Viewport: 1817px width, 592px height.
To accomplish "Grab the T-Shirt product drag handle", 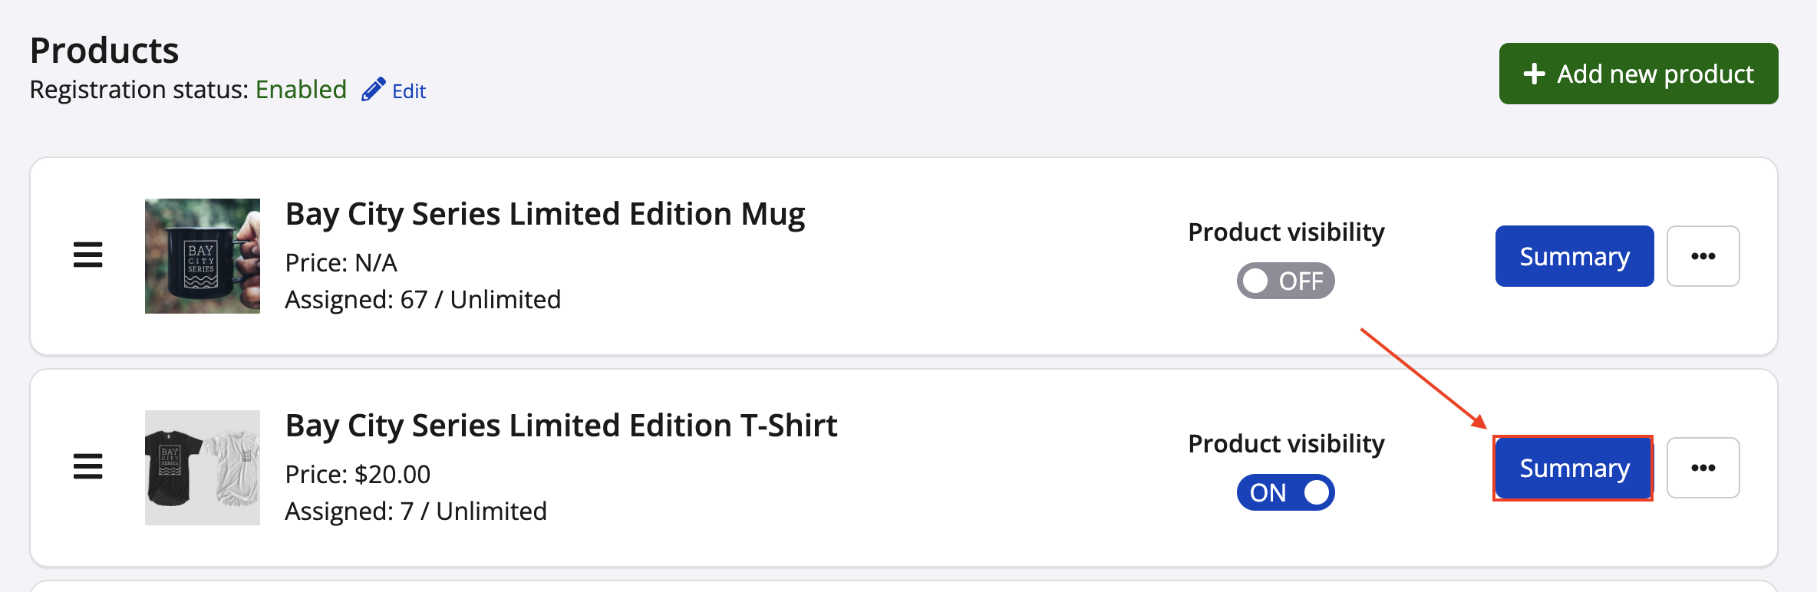I will (87, 466).
